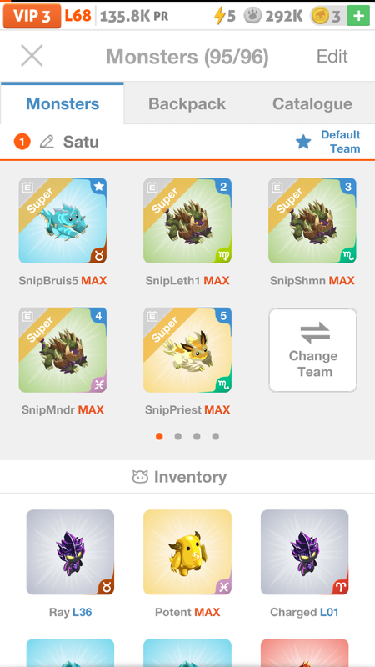This screenshot has width=375, height=667.
Task: Select the fourth team page dot
Action: click(x=216, y=436)
